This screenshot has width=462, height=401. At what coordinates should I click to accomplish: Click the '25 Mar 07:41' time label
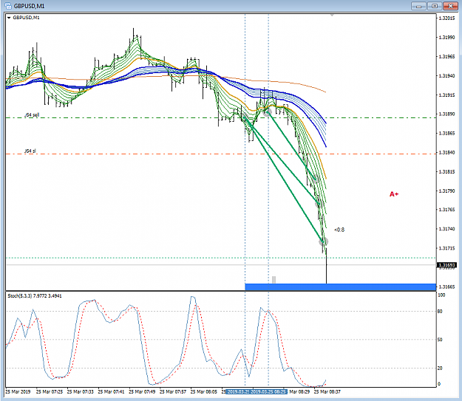click(x=111, y=391)
